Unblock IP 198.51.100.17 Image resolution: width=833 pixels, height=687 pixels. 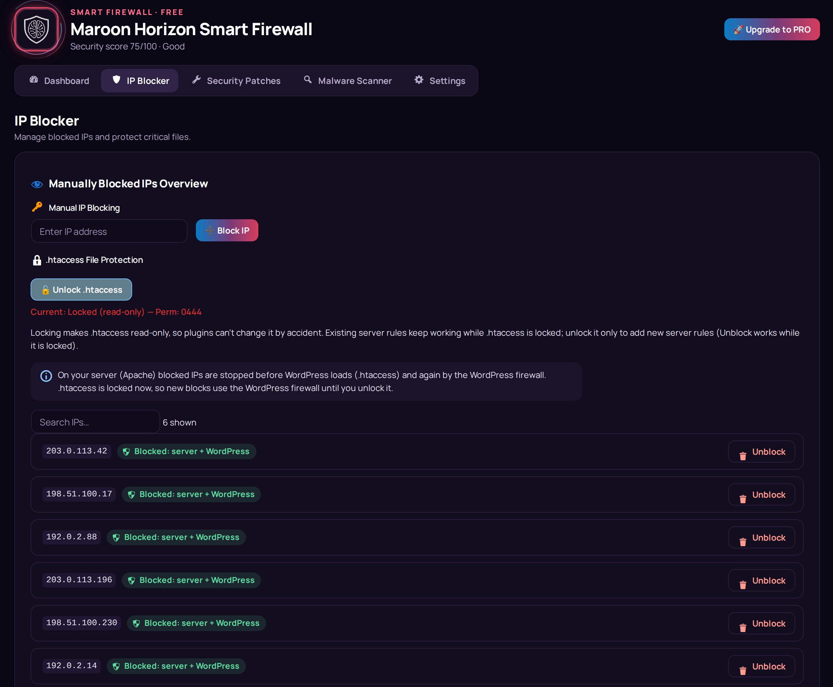(x=761, y=495)
